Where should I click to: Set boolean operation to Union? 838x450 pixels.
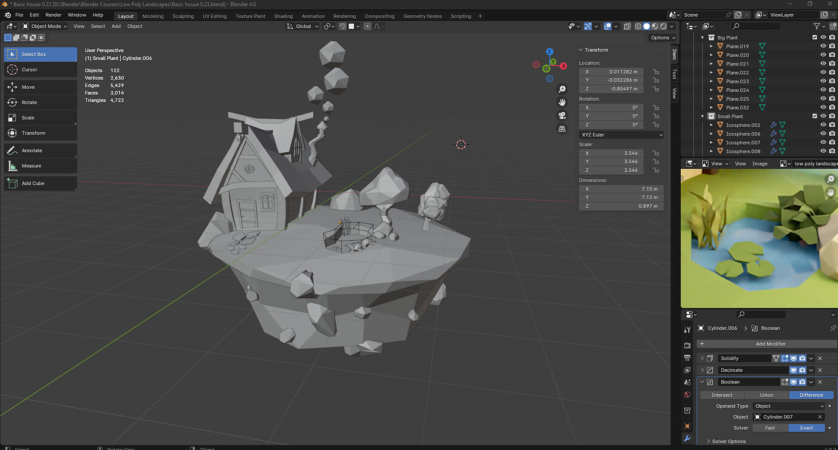coord(767,395)
